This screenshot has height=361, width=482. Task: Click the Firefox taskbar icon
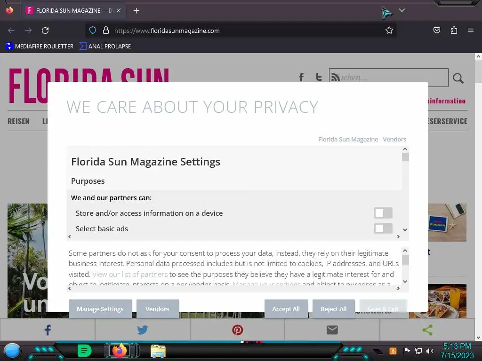(120, 351)
